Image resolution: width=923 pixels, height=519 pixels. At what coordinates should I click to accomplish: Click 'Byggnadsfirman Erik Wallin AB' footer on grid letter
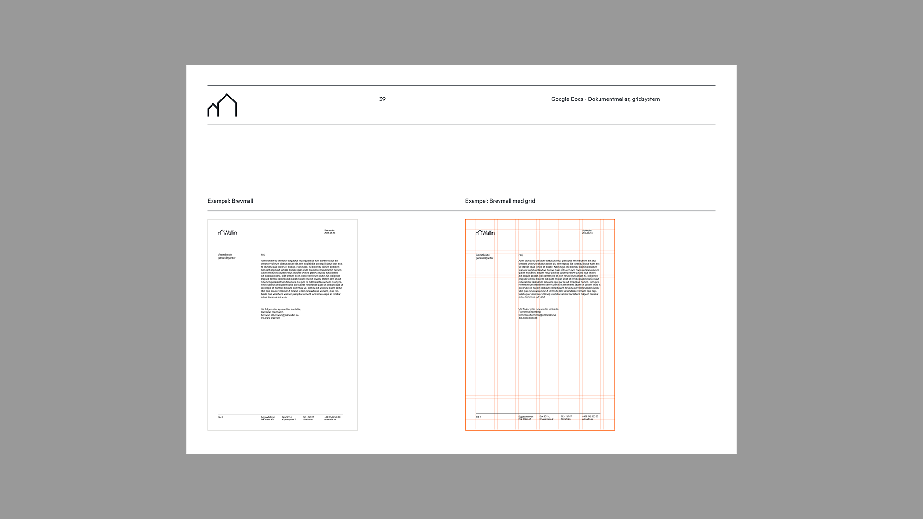click(525, 418)
